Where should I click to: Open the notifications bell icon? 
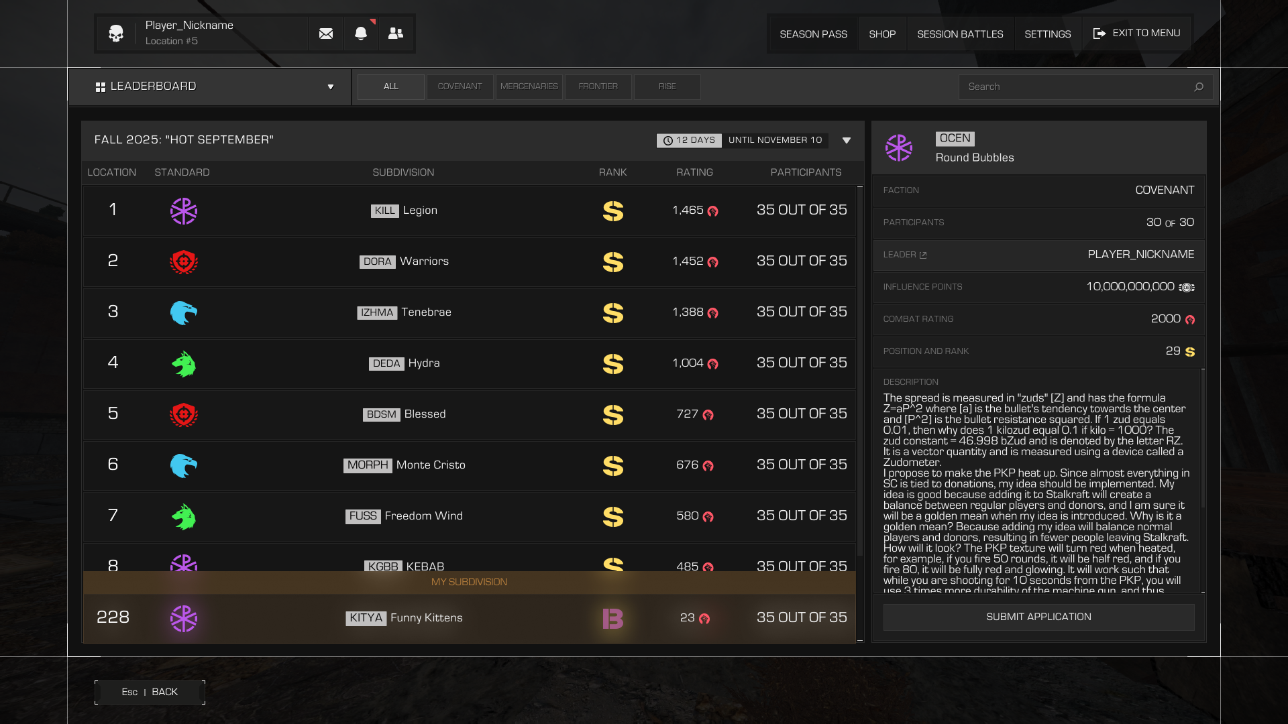(x=361, y=34)
